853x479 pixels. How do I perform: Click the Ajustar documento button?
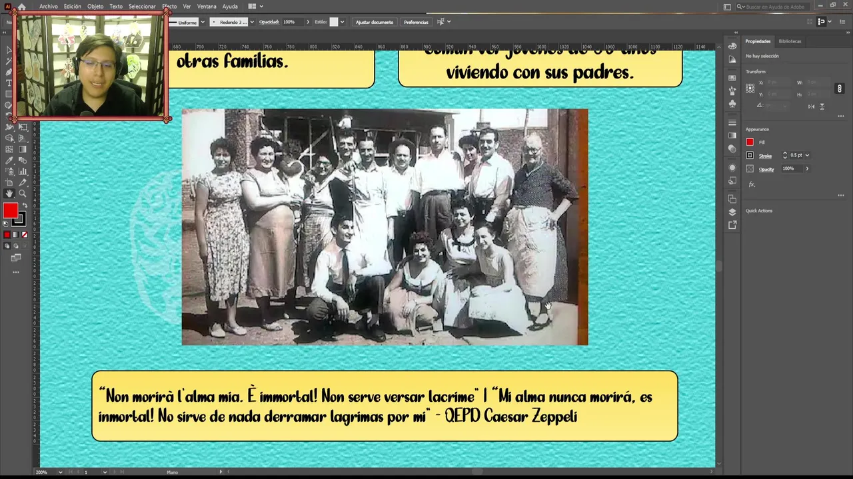coord(375,22)
